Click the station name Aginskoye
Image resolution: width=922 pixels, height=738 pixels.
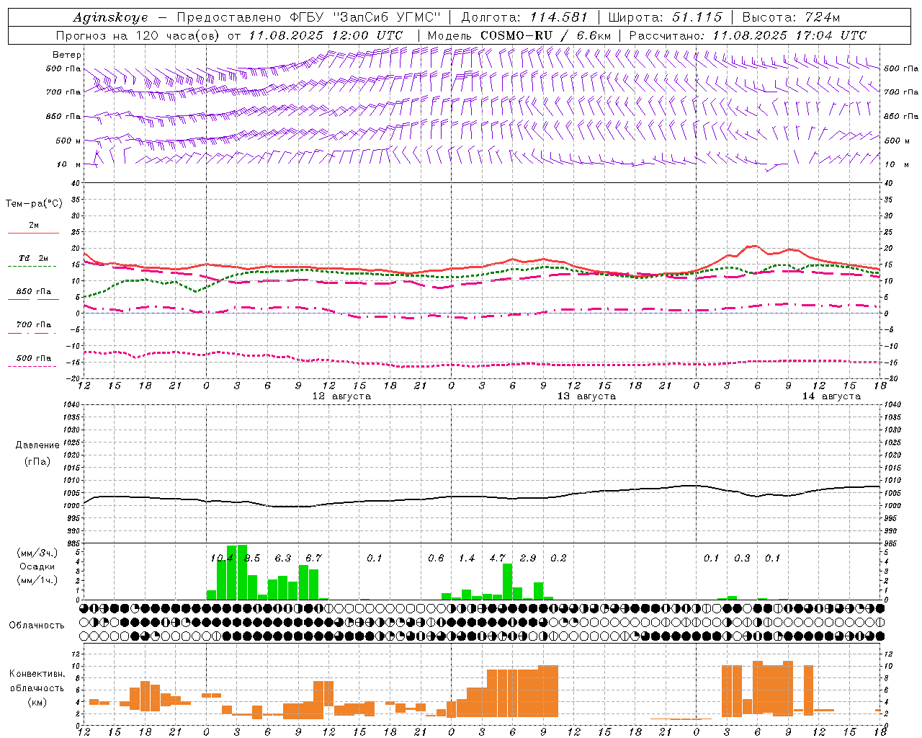pos(110,17)
